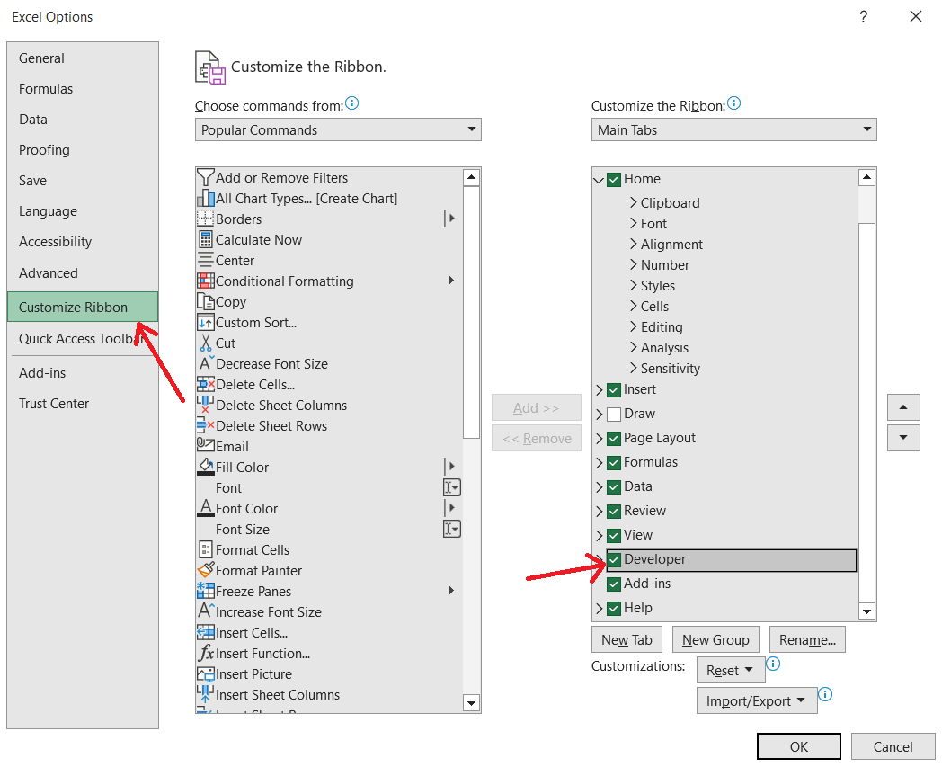Image resolution: width=942 pixels, height=767 pixels.
Task: Click the New Tab button
Action: 627,639
